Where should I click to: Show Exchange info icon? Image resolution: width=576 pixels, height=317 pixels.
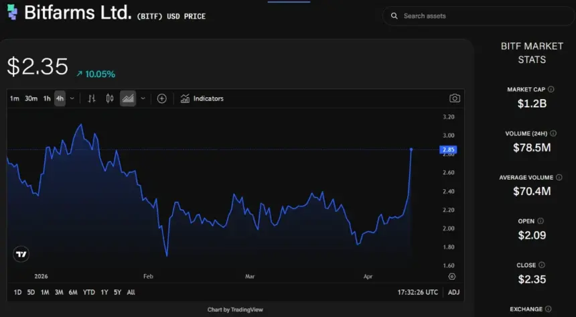pyautogui.click(x=548, y=309)
